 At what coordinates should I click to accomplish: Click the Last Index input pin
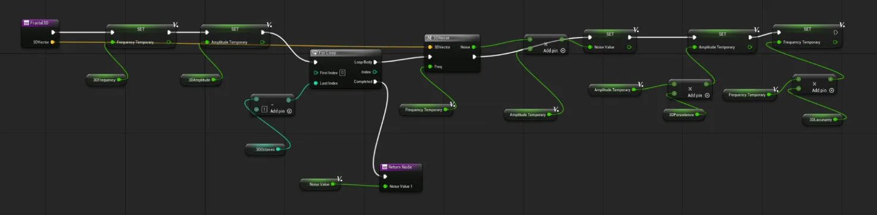click(x=316, y=83)
